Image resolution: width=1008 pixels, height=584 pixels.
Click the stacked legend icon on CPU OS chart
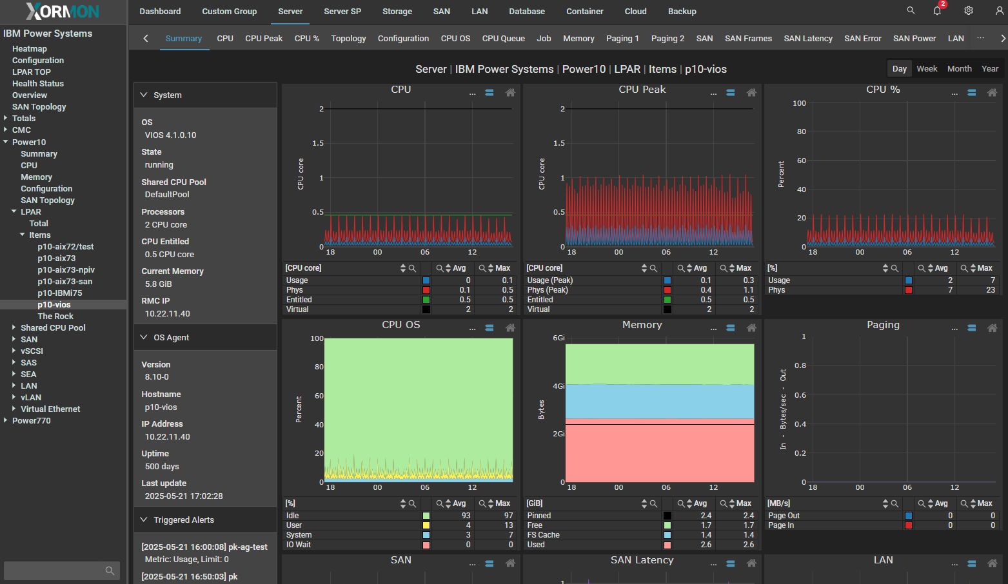(x=489, y=328)
